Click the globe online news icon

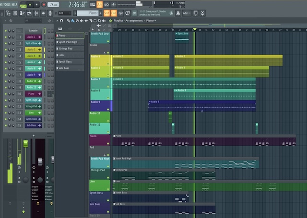coord(171,13)
